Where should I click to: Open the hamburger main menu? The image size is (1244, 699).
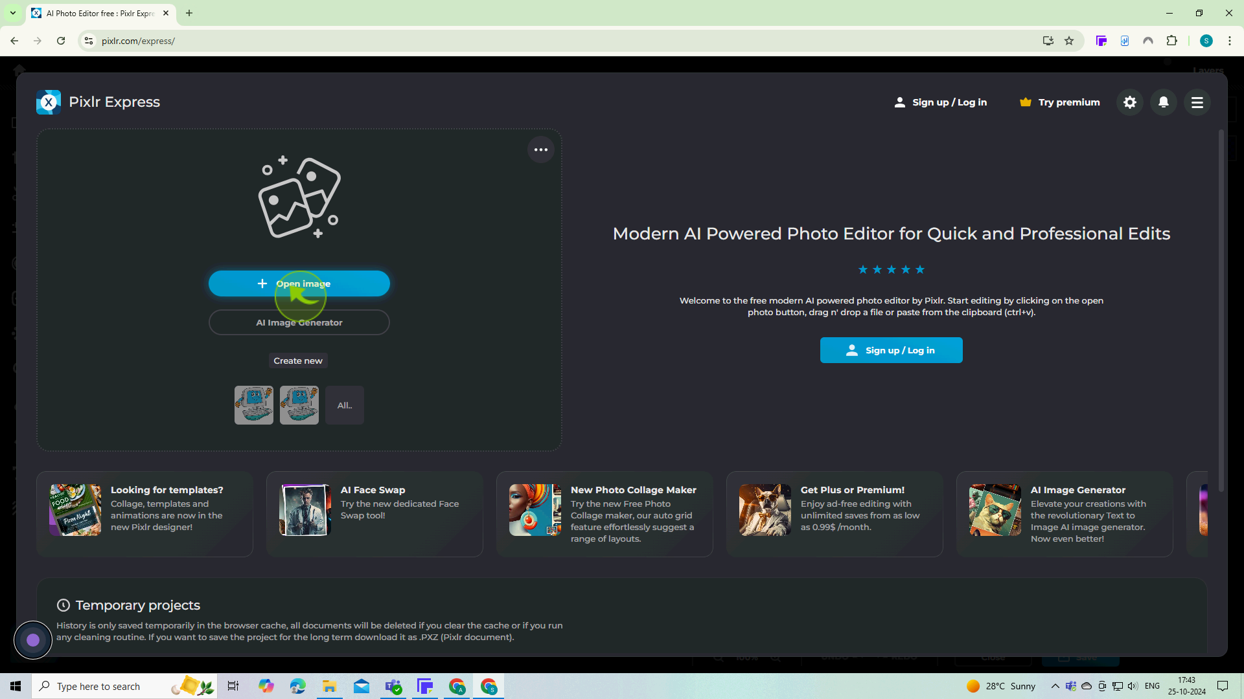1197,102
